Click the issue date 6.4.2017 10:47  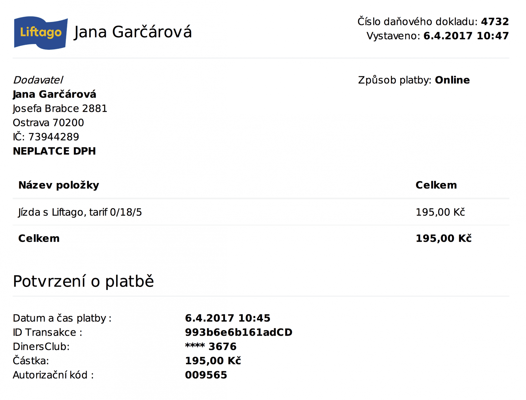[x=466, y=36]
